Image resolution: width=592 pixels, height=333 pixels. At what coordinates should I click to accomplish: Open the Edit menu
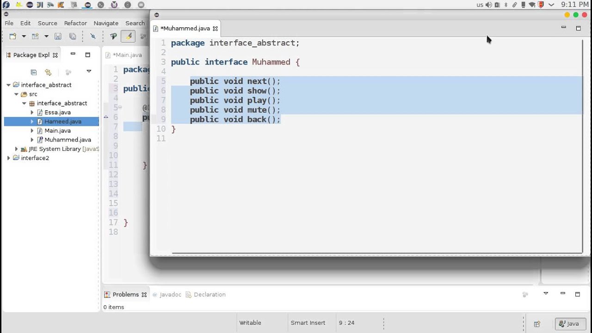[x=25, y=23]
